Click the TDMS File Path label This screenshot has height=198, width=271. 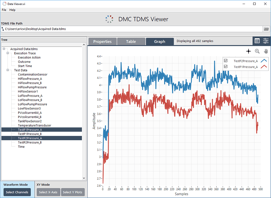coord(12,24)
